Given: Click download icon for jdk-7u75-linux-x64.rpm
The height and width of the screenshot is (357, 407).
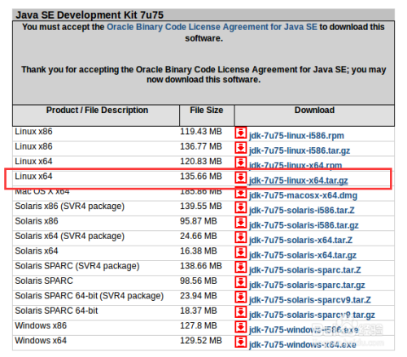Looking at the screenshot, I should click(x=241, y=163).
